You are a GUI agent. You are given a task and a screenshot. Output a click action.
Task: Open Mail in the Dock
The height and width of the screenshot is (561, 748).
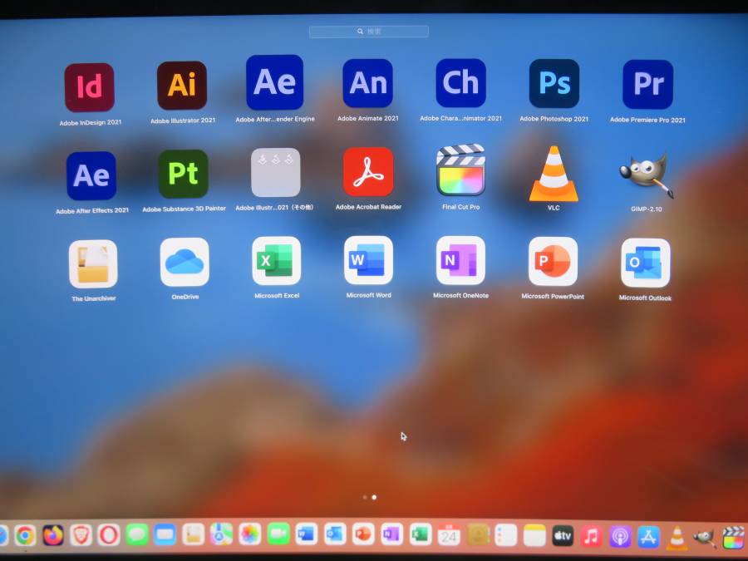pos(165,534)
